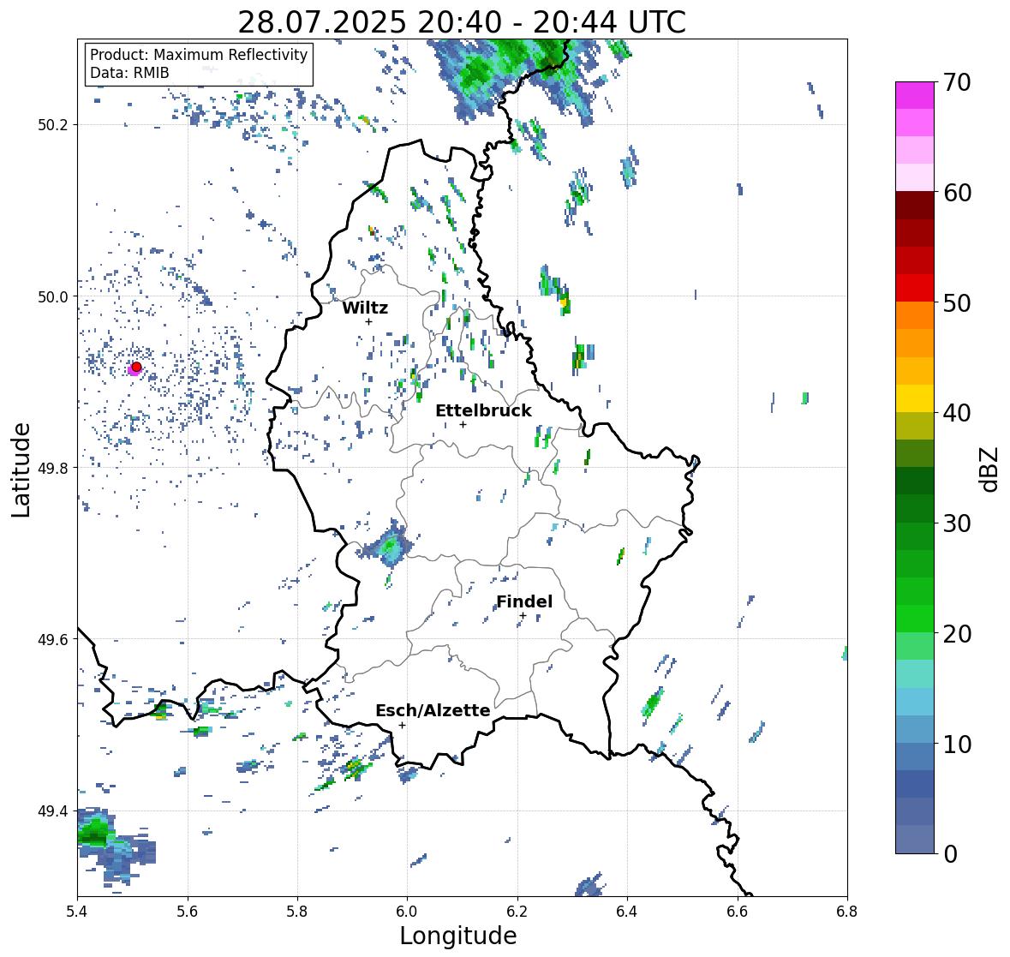Click the colorbar tick label 60
Viewport: 1010px width, 957px height.
pyautogui.click(x=957, y=193)
